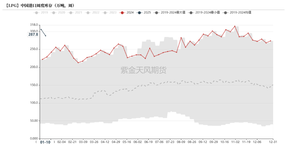Toggle 2019-2024最小值 legend entry
This screenshot has width=287, height=145.
point(204,12)
